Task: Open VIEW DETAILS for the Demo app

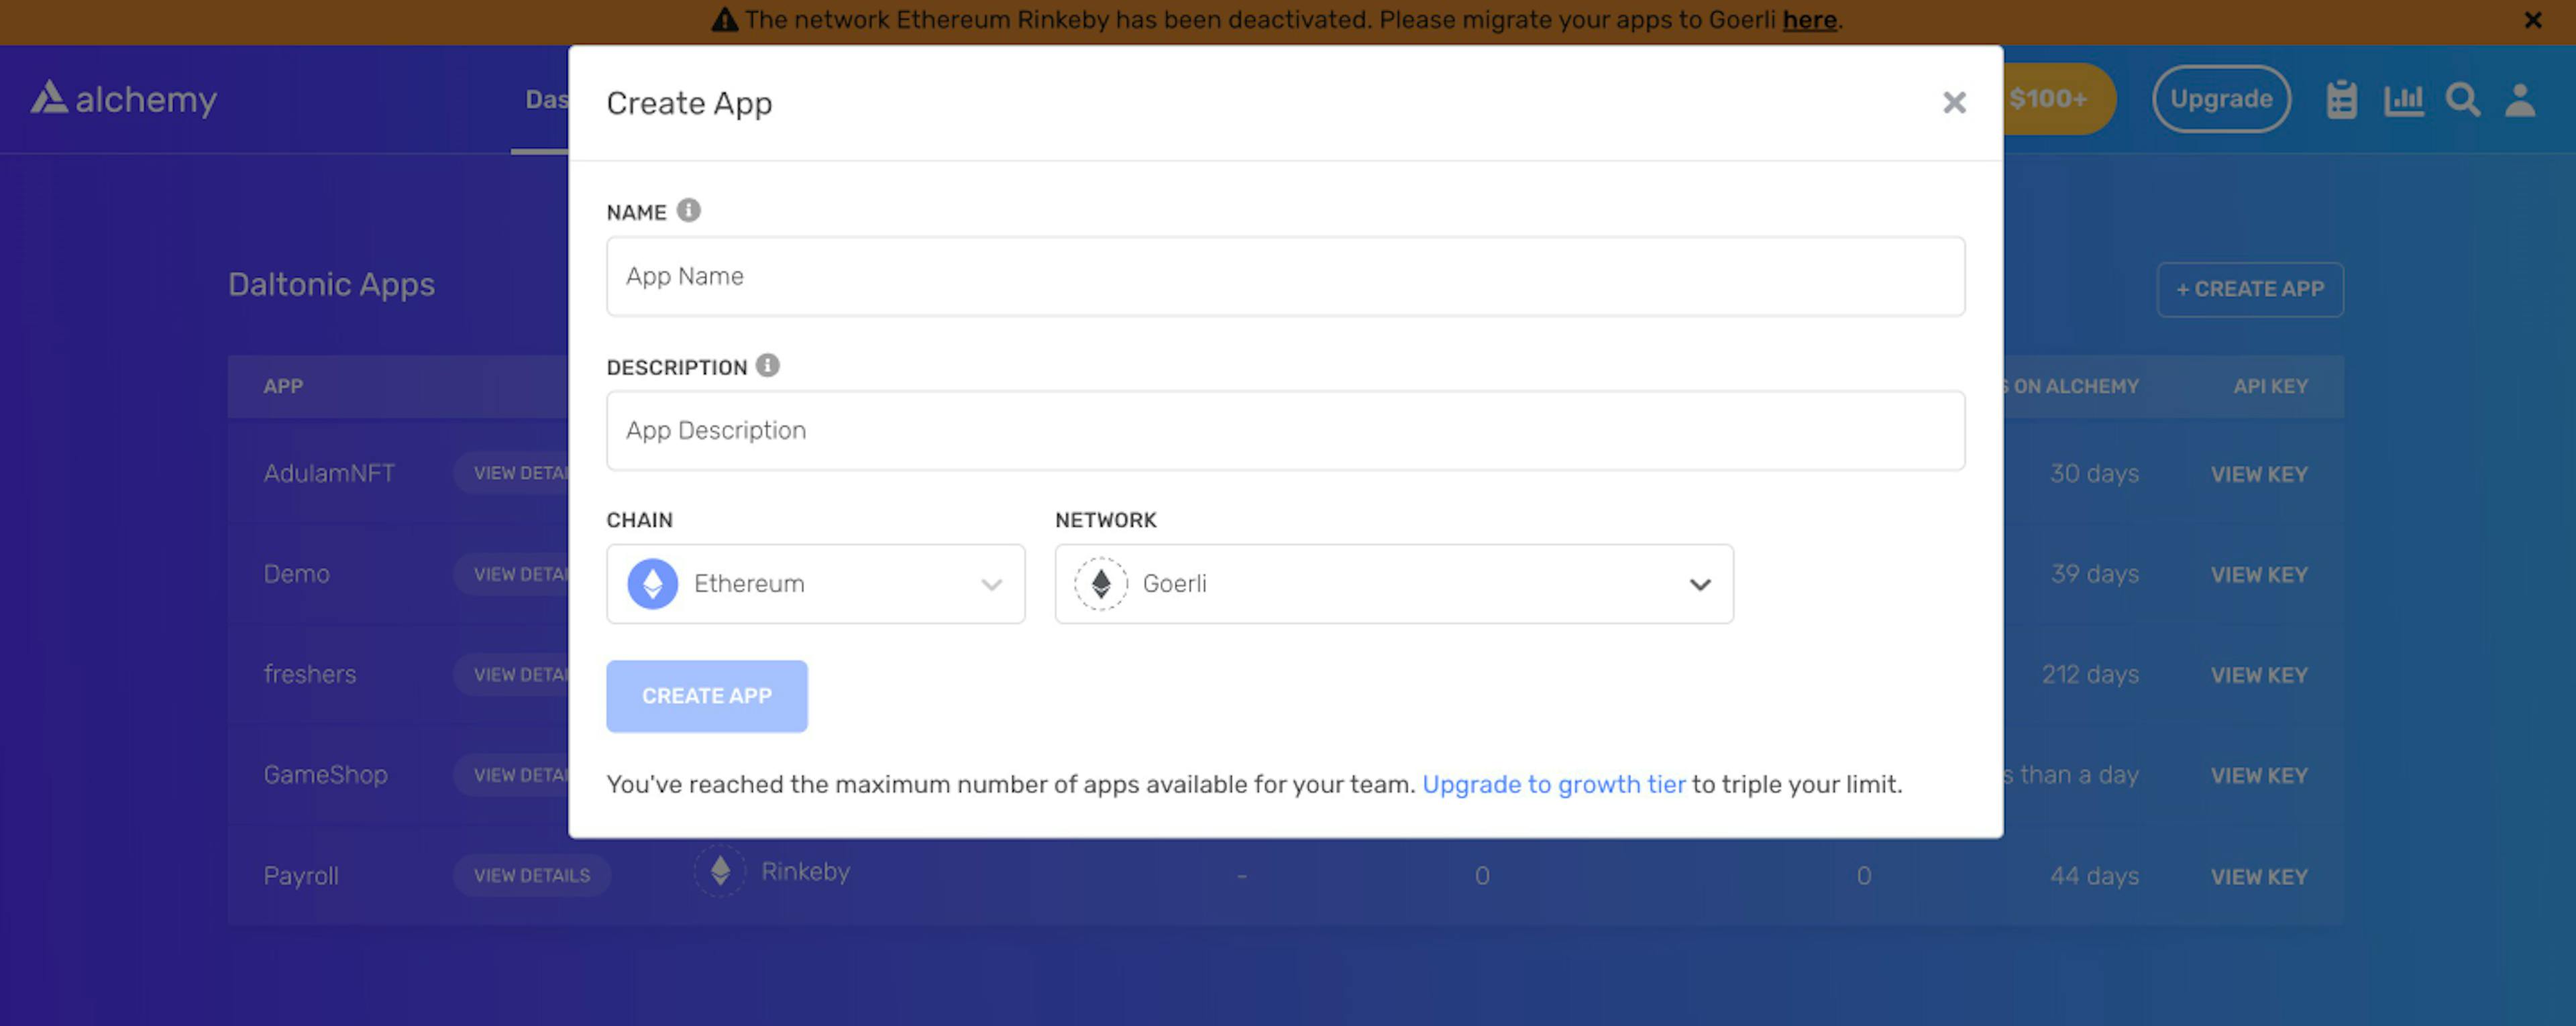Action: pyautogui.click(x=511, y=574)
